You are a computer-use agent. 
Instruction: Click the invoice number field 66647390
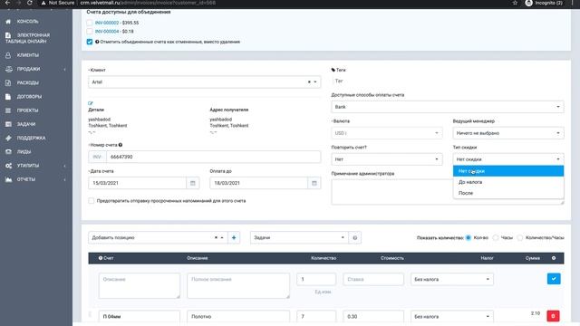(x=213, y=157)
